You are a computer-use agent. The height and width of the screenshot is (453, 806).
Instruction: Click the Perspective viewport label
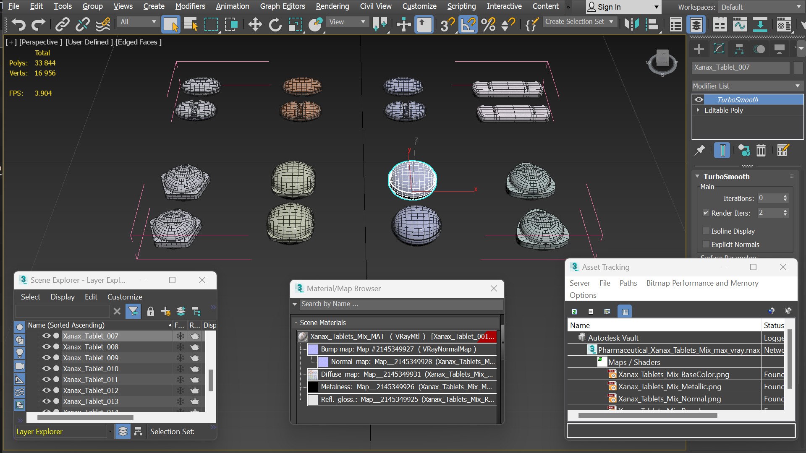[40, 42]
